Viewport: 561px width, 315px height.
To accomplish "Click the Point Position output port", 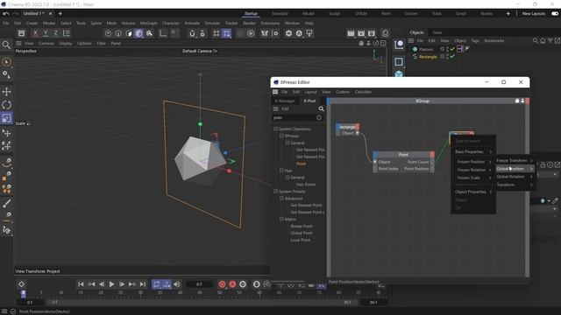I will [x=432, y=169].
